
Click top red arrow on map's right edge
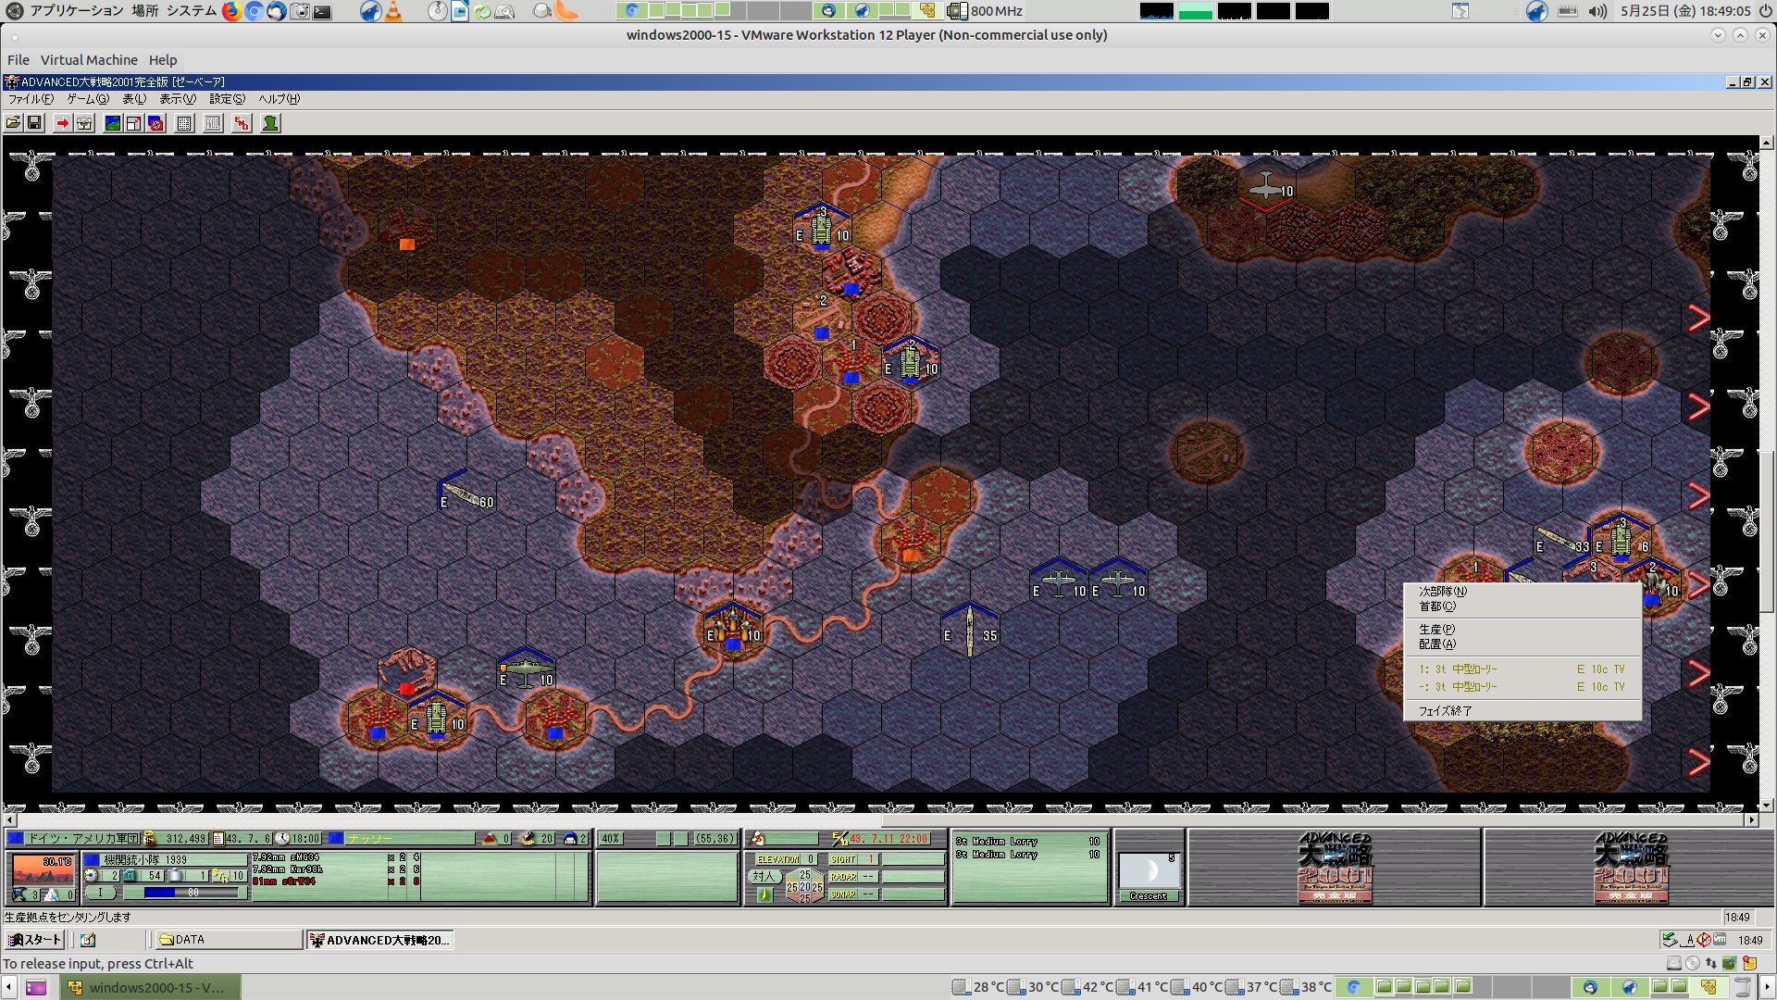pyautogui.click(x=1698, y=319)
